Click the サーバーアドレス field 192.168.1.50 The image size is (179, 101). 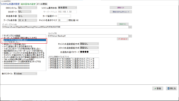pyautogui.click(x=67, y=12)
